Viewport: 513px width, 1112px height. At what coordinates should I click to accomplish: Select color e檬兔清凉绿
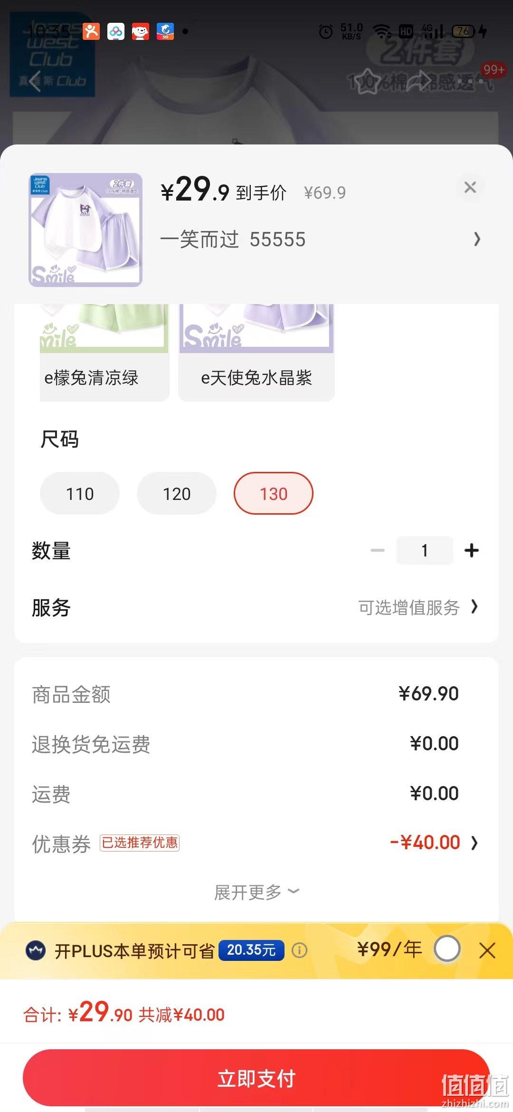104,353
